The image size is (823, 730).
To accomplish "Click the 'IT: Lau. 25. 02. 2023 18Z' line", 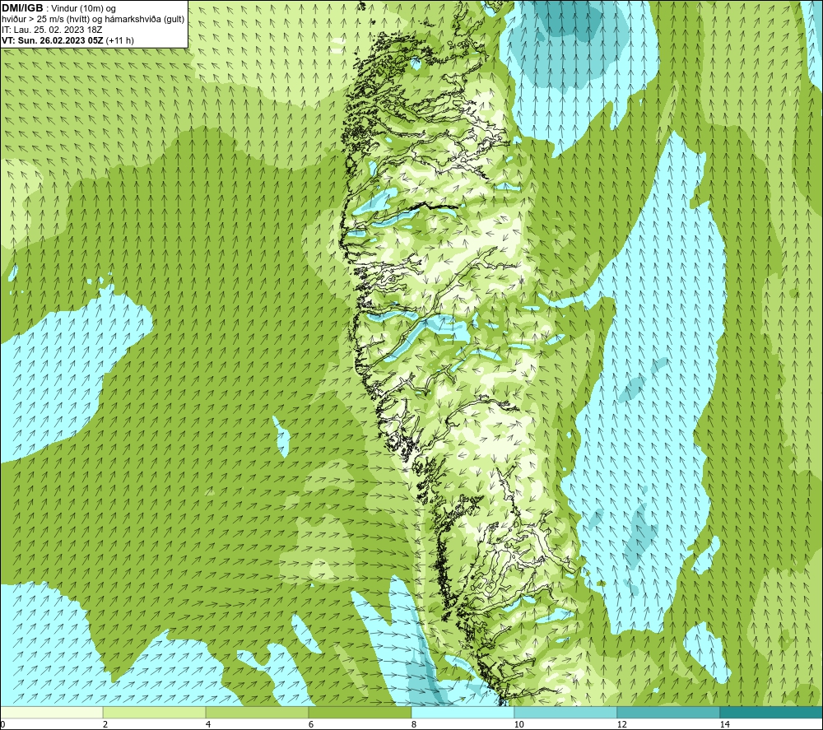I will tap(52, 30).
